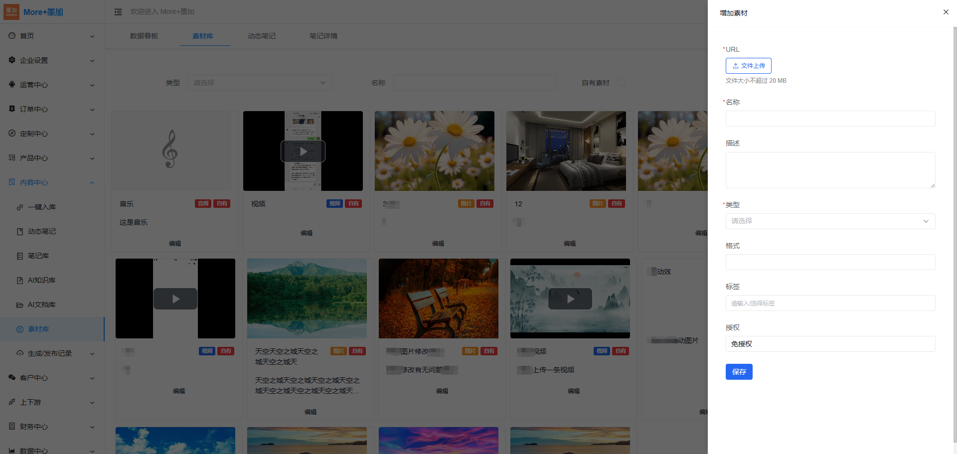The image size is (957, 454).
Task: Play the 视频 thumbnail in gallery
Action: (303, 151)
